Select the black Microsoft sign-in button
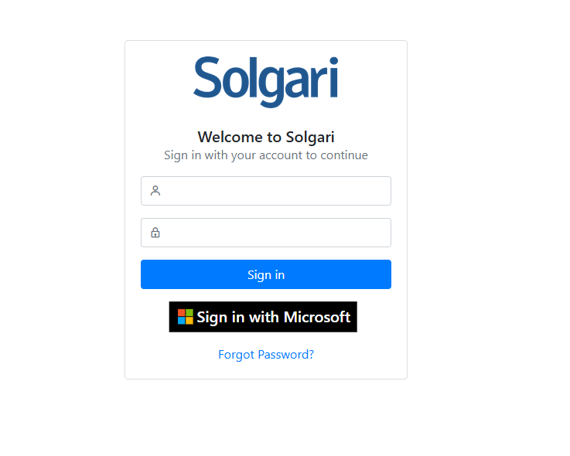 pyautogui.click(x=263, y=317)
